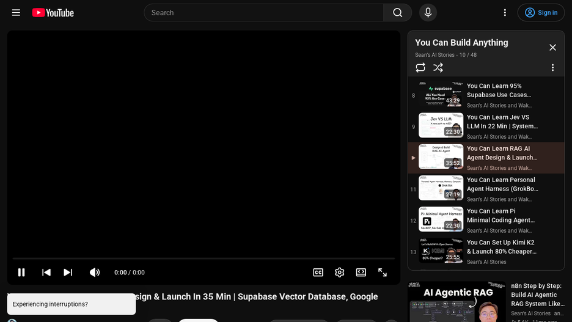Select 'You Can Learn Personal Agent Harness' video

pyautogui.click(x=486, y=189)
